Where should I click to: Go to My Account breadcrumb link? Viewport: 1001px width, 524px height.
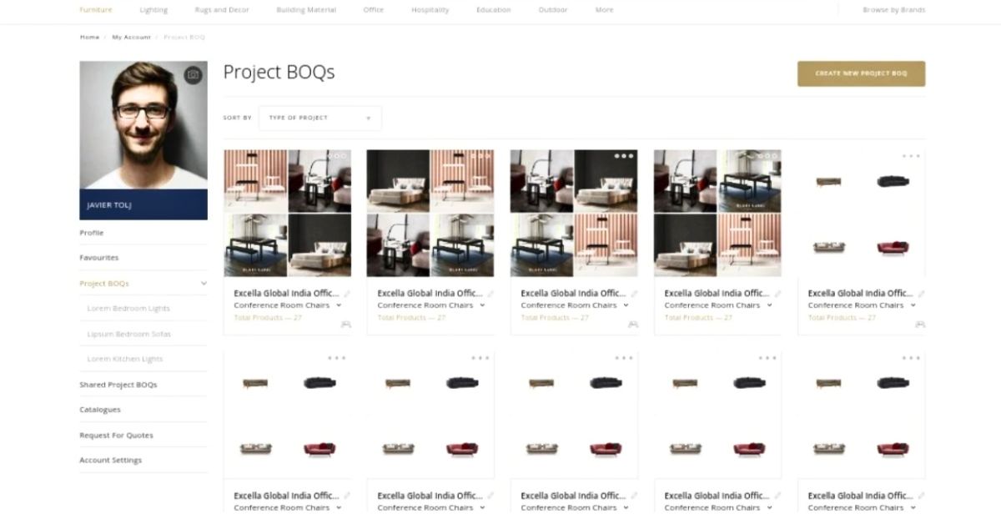click(132, 37)
